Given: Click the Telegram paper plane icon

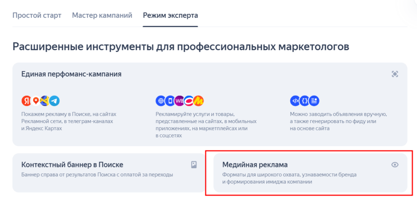Looking at the screenshot, I should tap(55, 101).
